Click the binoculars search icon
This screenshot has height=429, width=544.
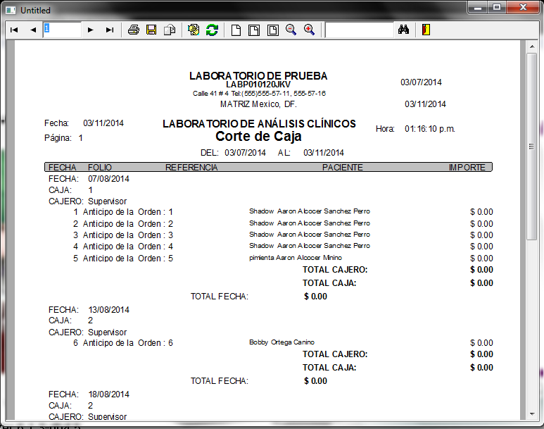pos(404,30)
